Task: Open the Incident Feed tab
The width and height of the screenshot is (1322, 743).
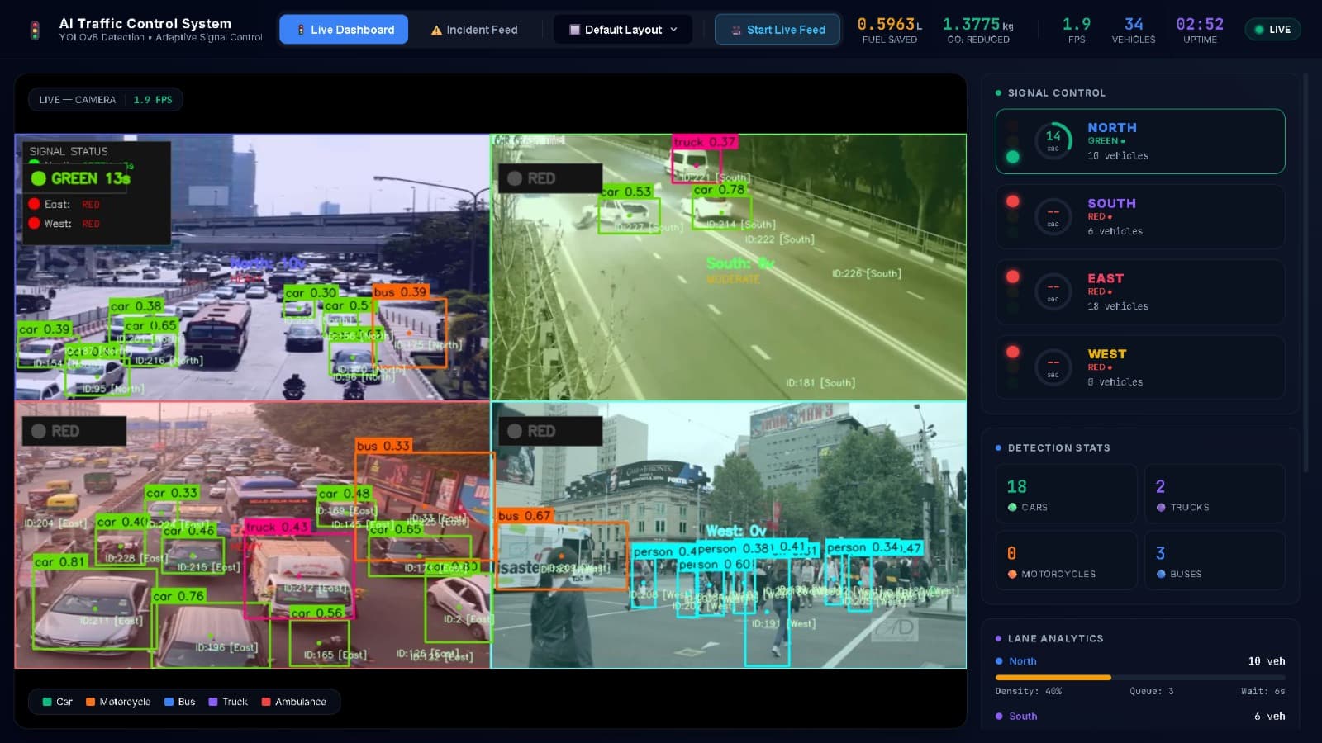Action: point(474,30)
